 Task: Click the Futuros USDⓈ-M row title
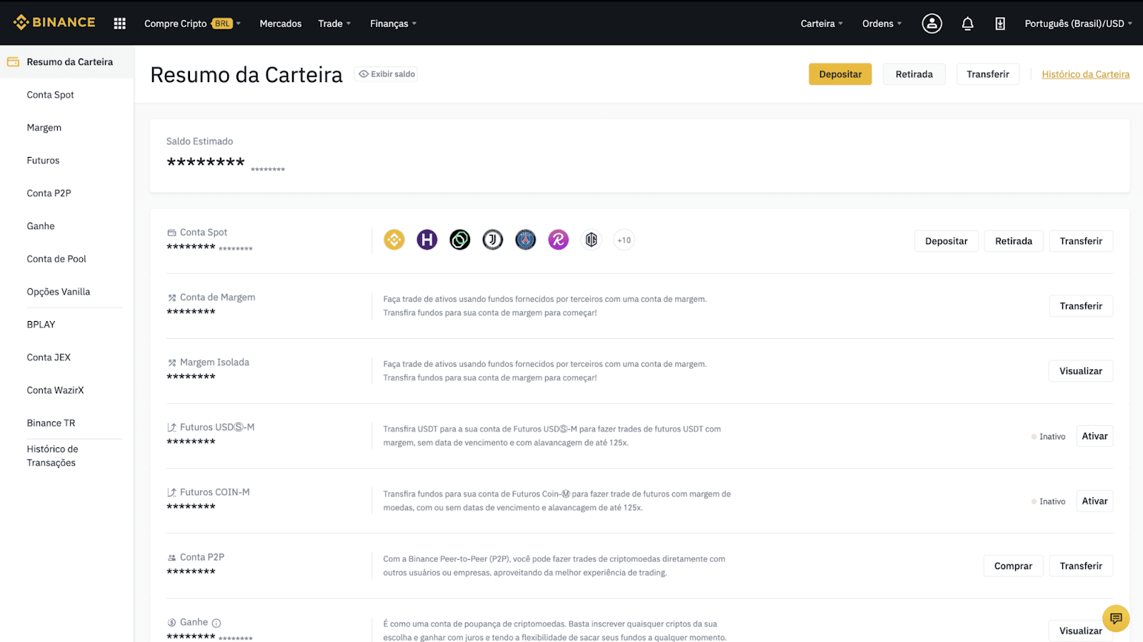click(x=217, y=427)
